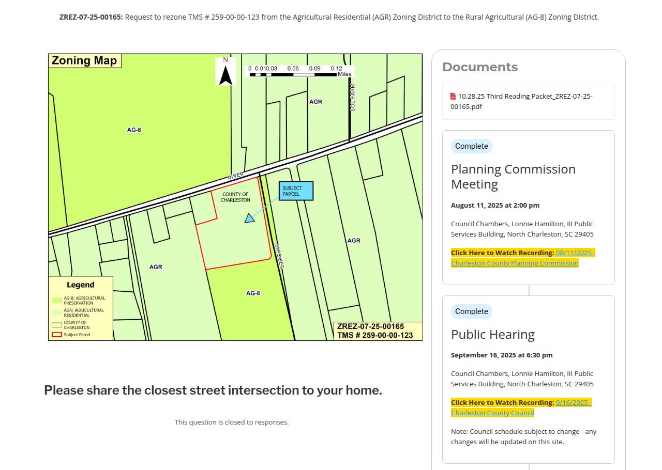Click the Legend title on the zoning map
The image size is (662, 470).
[81, 285]
